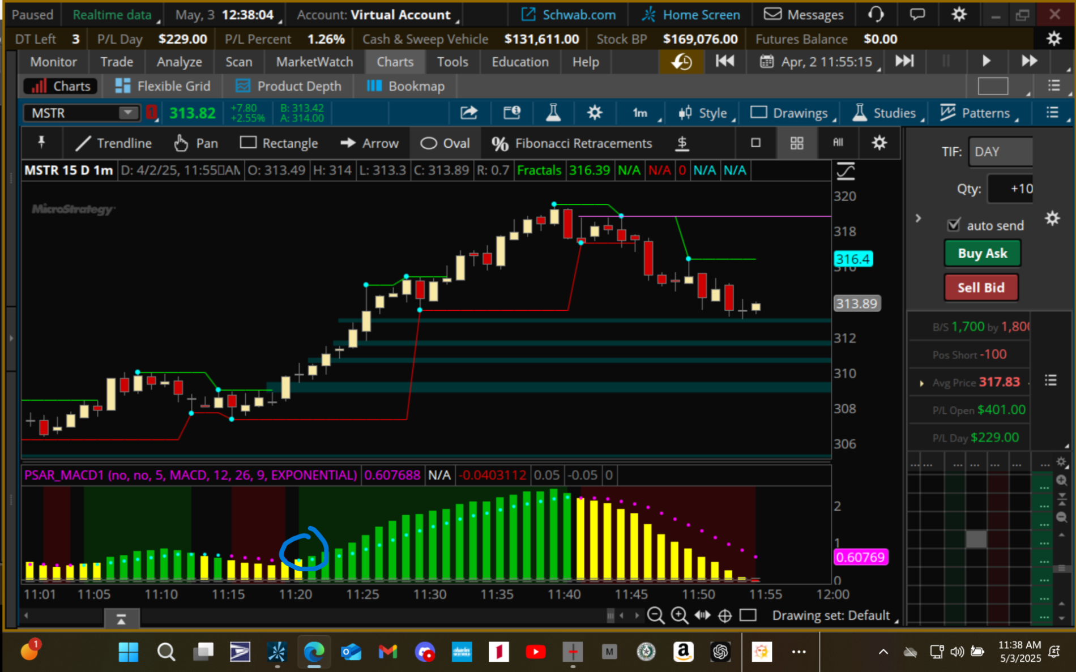Open chart settings gear next to 1m

click(594, 113)
